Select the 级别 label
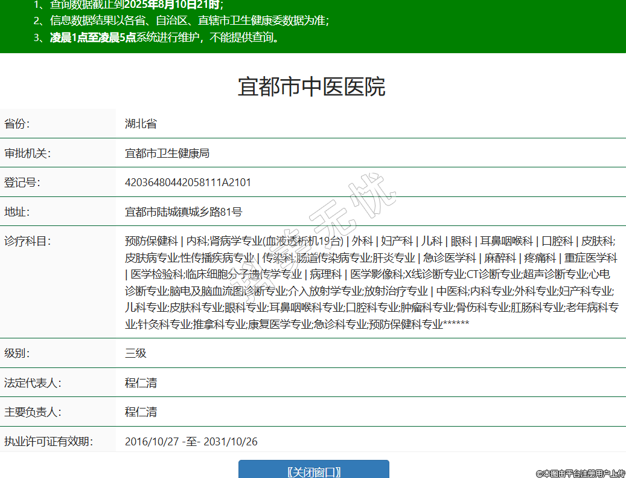 pos(17,354)
